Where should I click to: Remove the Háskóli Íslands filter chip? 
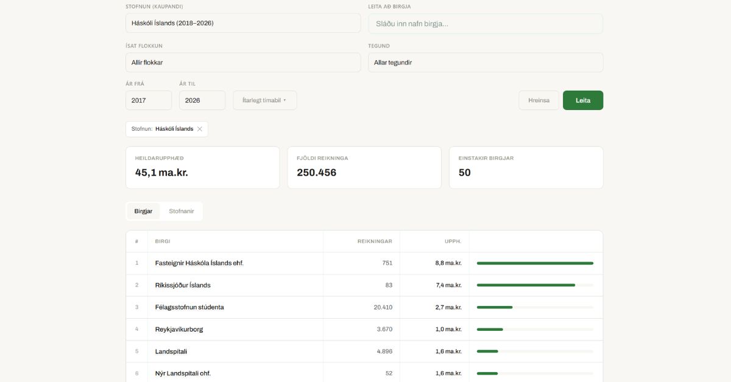click(x=200, y=129)
